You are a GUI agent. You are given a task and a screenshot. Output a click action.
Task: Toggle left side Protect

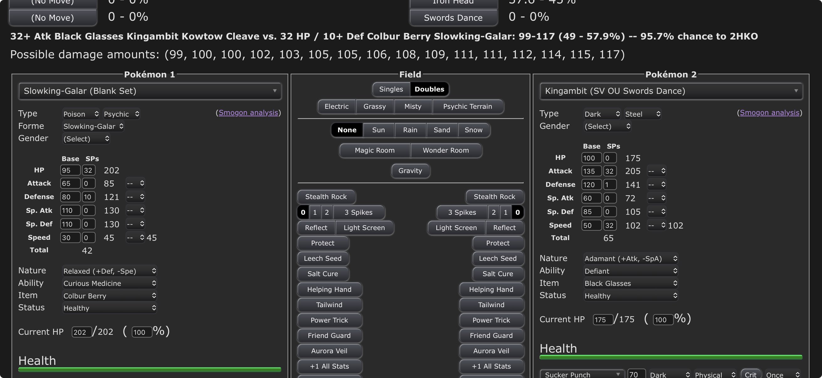323,243
